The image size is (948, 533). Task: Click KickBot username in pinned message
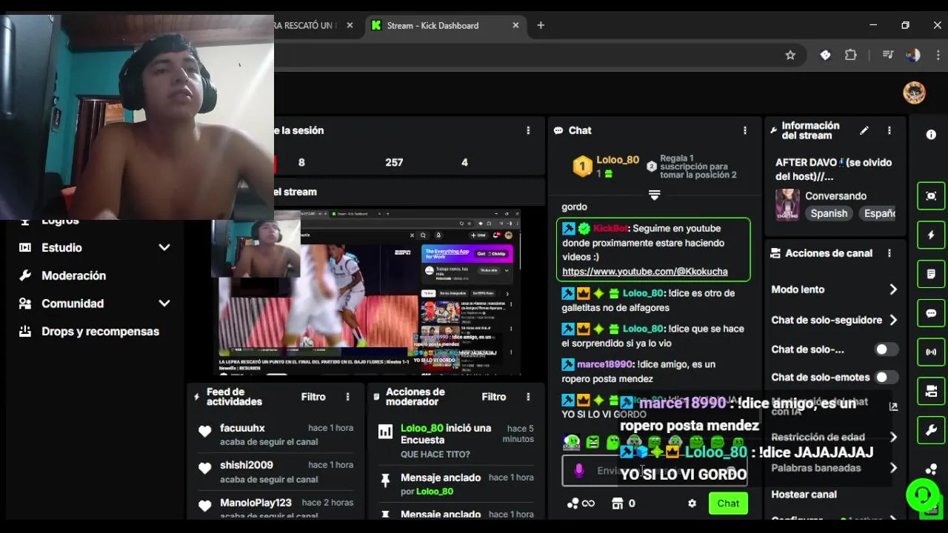click(x=610, y=229)
